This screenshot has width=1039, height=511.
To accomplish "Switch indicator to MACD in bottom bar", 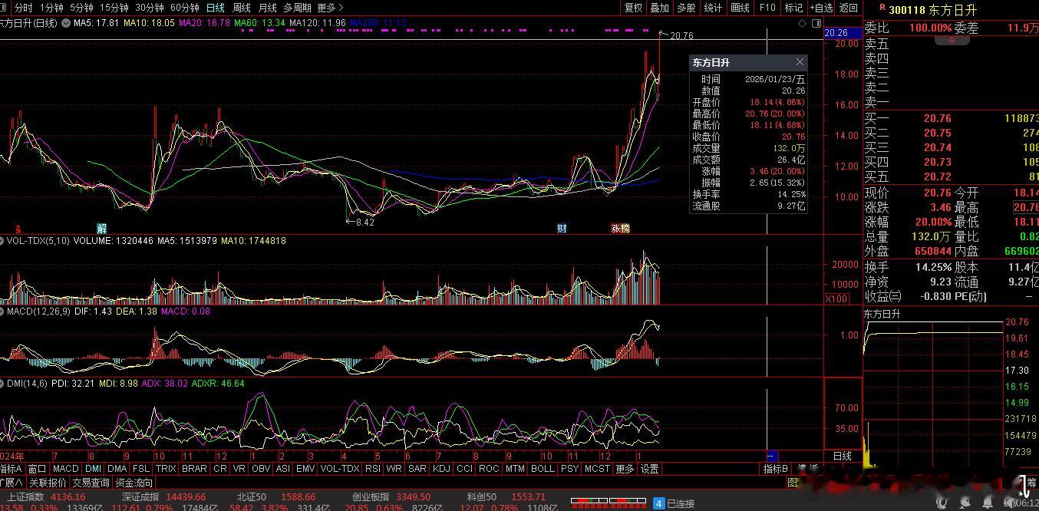I will tap(66, 469).
